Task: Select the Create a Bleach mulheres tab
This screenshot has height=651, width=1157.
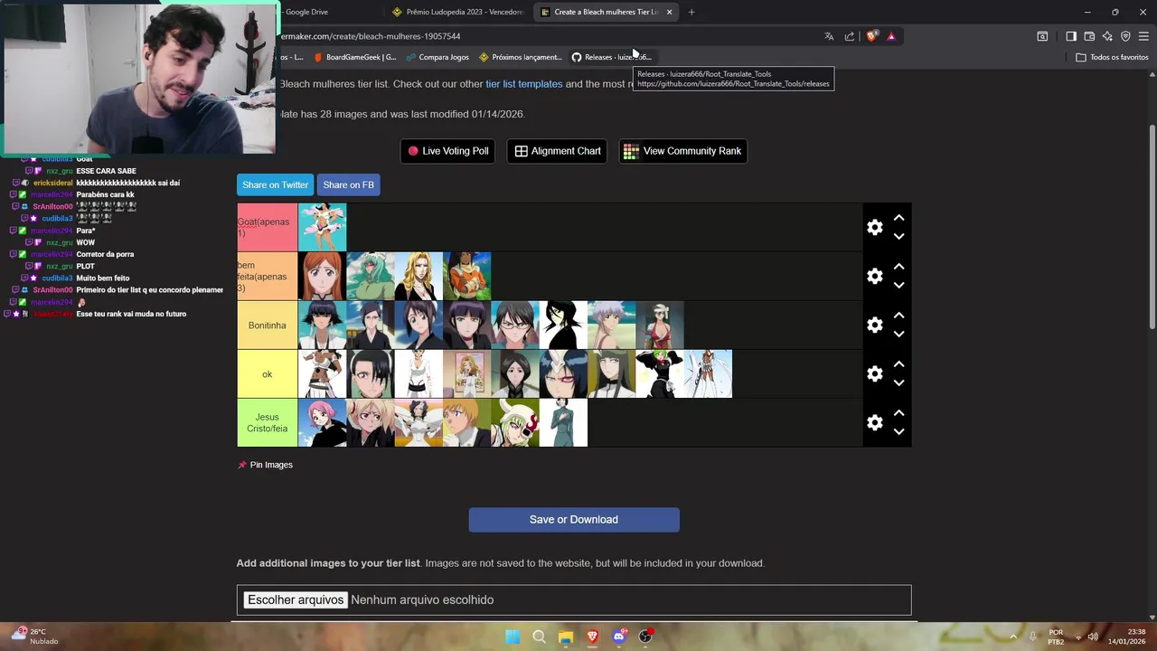Action: 598,12
